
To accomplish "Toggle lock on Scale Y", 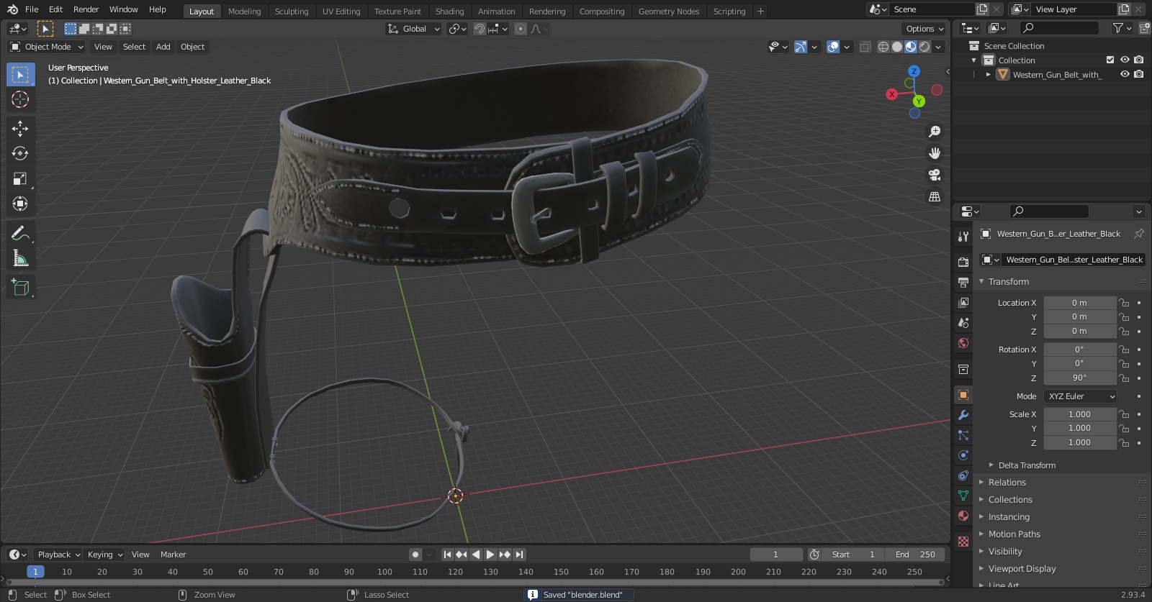I will [x=1124, y=428].
